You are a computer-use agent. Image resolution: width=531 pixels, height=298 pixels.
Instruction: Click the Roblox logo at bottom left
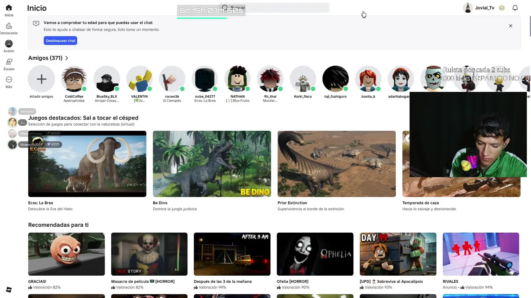click(x=9, y=289)
